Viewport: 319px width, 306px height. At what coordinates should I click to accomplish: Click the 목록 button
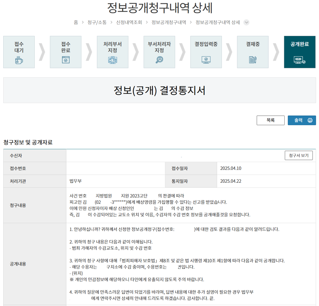click(x=271, y=120)
